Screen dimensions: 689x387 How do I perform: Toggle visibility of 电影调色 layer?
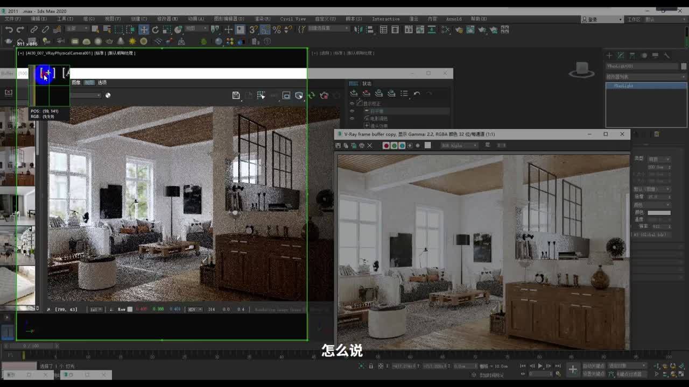[352, 118]
